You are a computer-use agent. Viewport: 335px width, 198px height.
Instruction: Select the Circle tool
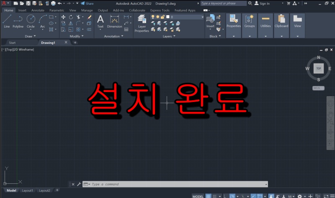31,21
